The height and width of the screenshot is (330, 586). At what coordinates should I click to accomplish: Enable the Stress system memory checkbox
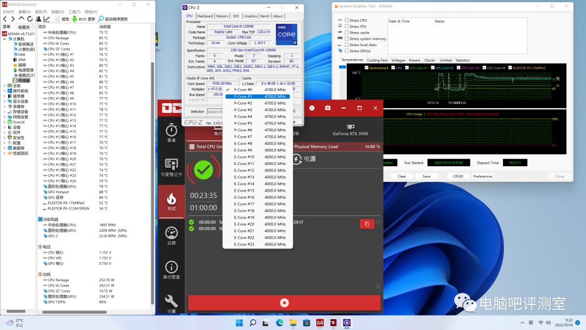(347, 39)
